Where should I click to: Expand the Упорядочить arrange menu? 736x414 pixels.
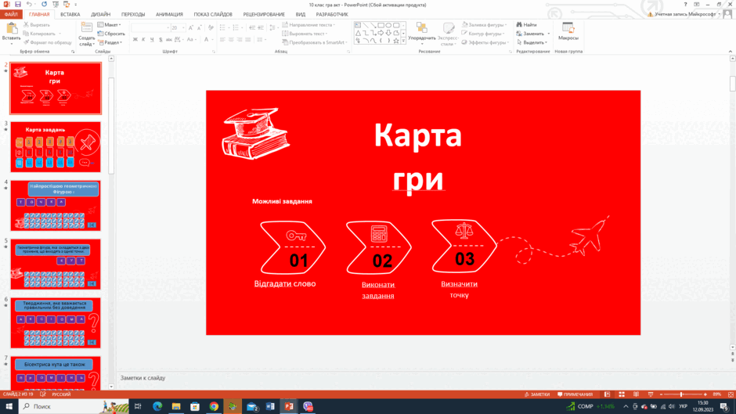(x=421, y=34)
